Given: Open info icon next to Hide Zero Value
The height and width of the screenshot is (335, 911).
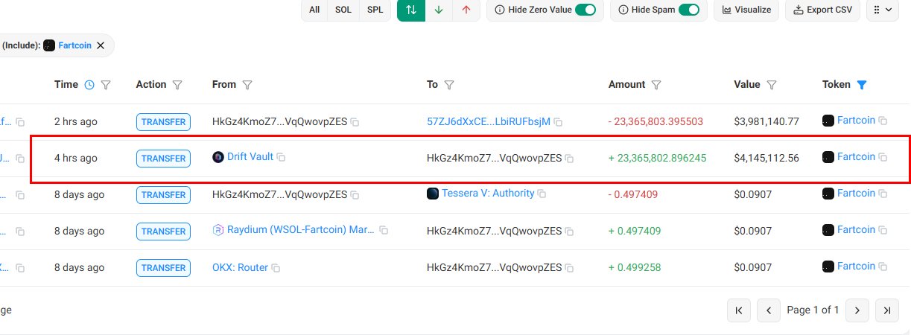Looking at the screenshot, I should pos(499,10).
